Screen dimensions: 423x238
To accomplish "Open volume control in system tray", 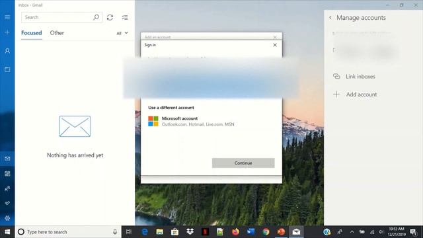I will pyautogui.click(x=381, y=232).
